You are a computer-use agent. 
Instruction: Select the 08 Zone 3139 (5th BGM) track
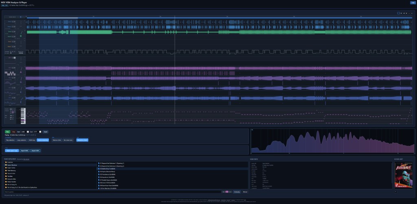click(173, 183)
